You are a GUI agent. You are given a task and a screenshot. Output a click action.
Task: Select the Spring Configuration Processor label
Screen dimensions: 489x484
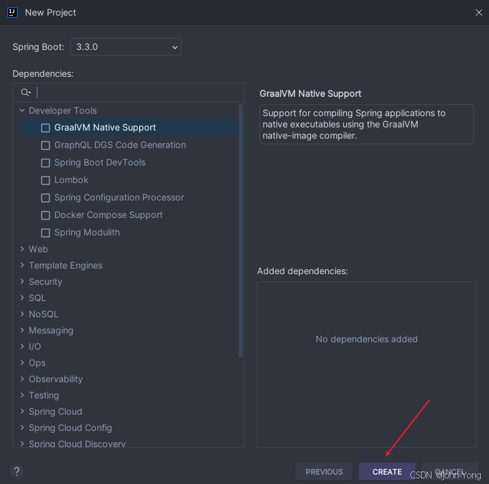coord(119,197)
